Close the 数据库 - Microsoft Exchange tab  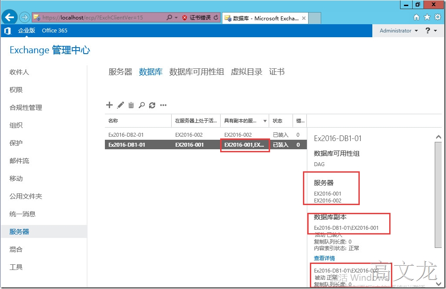[x=304, y=18]
